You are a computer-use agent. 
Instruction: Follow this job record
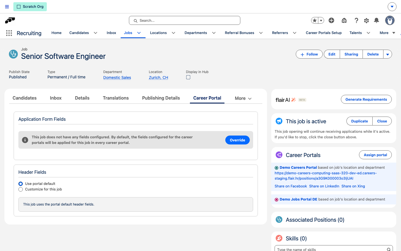click(309, 54)
